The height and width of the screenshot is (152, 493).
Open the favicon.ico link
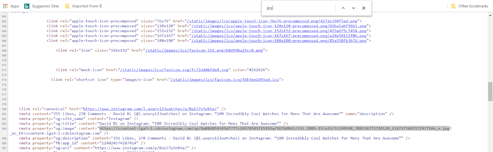225,80
